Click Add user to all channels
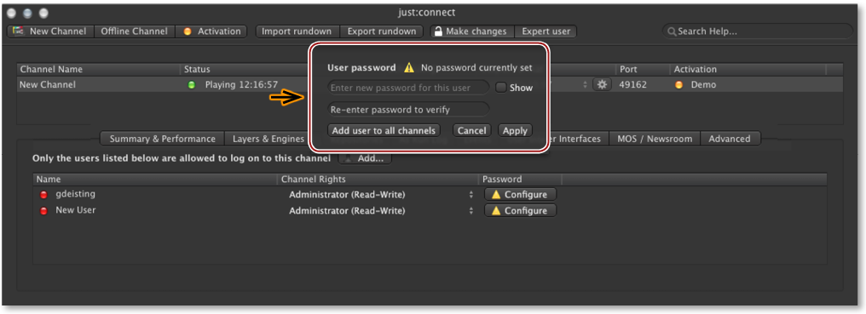 pyautogui.click(x=384, y=131)
